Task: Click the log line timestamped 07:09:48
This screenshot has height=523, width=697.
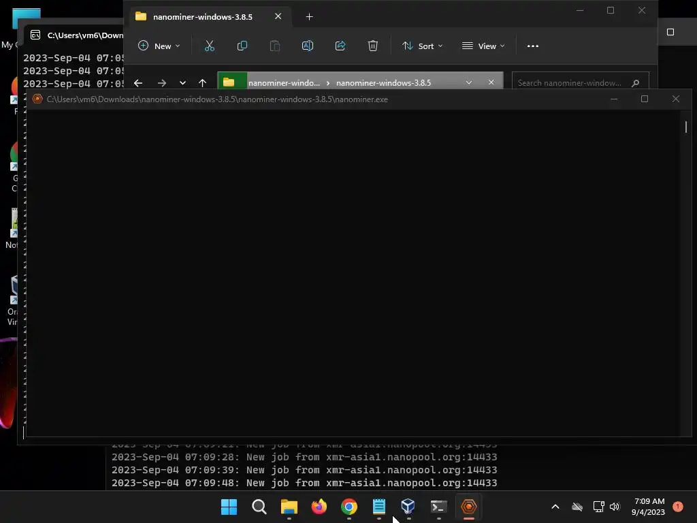Action: pos(304,483)
